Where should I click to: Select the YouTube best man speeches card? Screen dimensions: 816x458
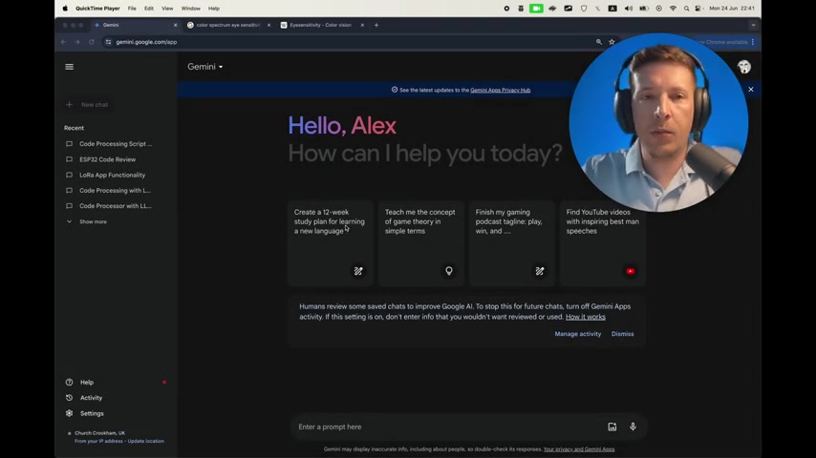pyautogui.click(x=603, y=243)
